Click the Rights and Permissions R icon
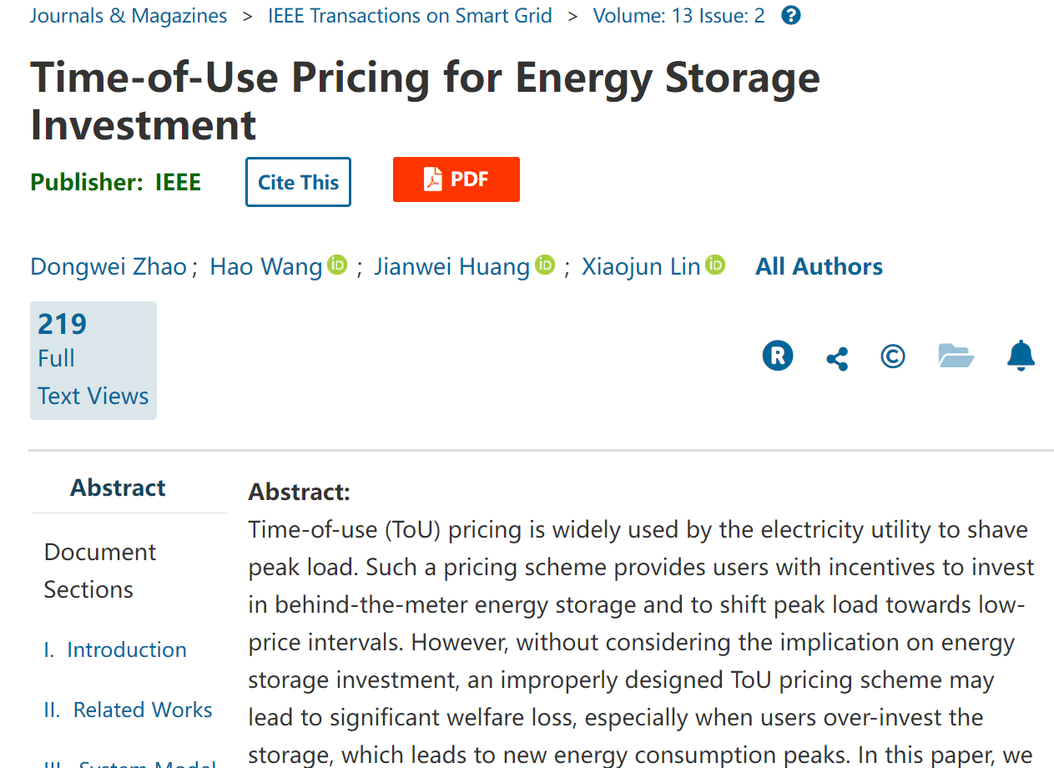Screen dimensions: 1054x768 778,356
